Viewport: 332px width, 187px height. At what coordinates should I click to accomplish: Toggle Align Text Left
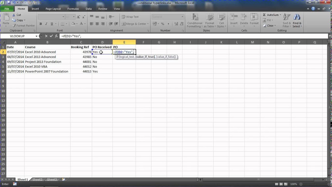pos(92,24)
